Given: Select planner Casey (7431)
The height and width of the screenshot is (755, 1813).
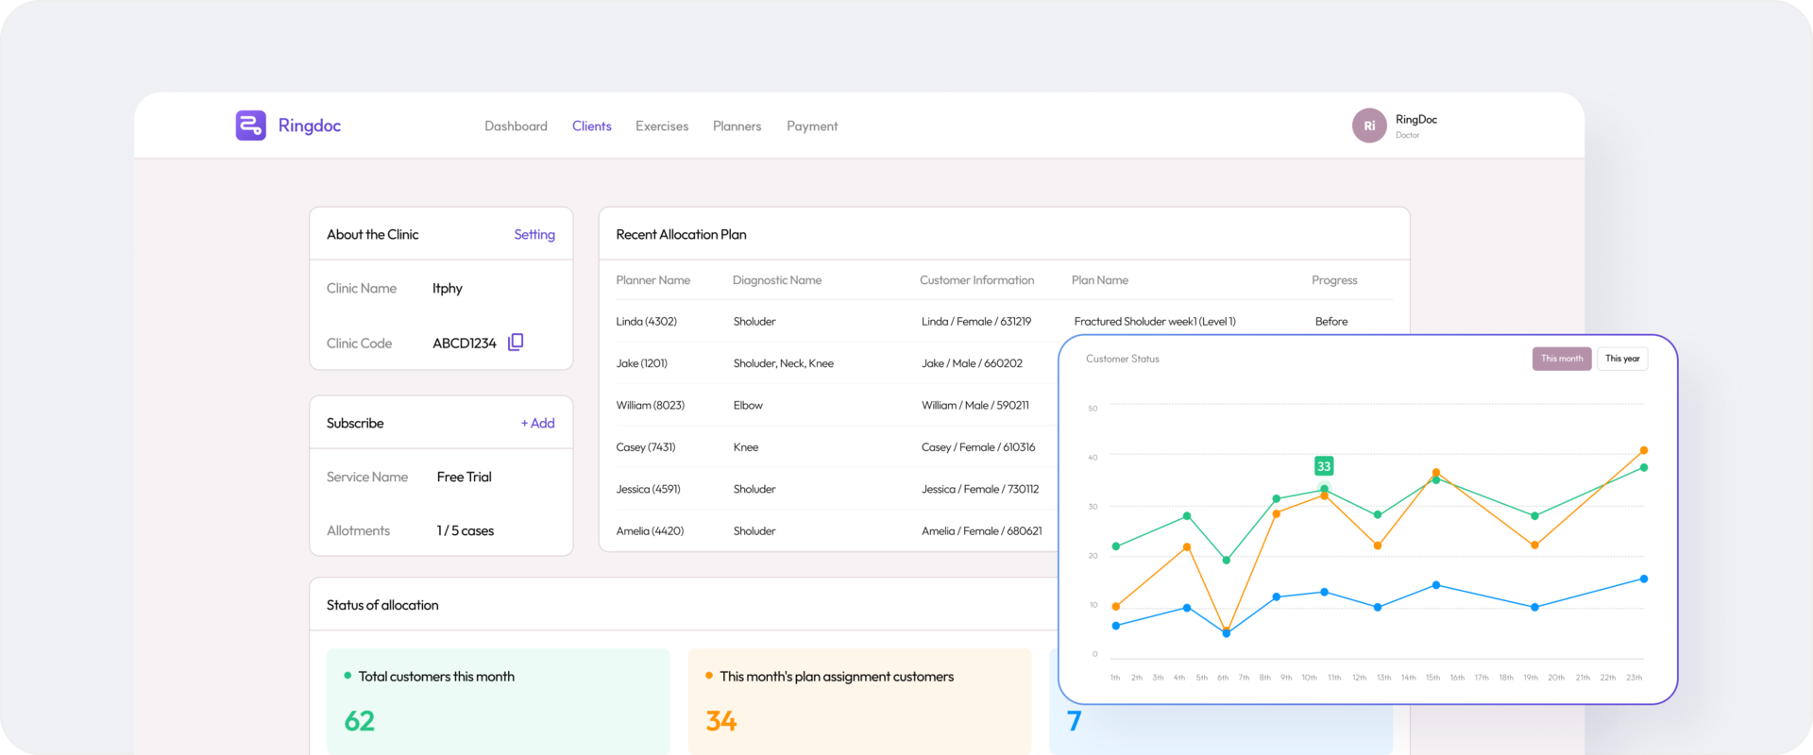Looking at the screenshot, I should point(646,447).
